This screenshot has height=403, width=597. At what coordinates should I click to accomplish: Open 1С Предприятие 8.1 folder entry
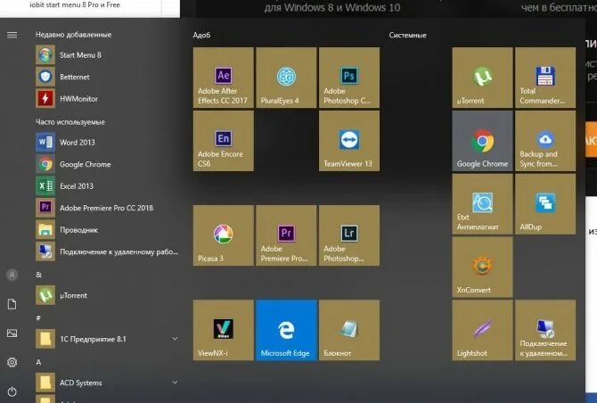click(107, 339)
